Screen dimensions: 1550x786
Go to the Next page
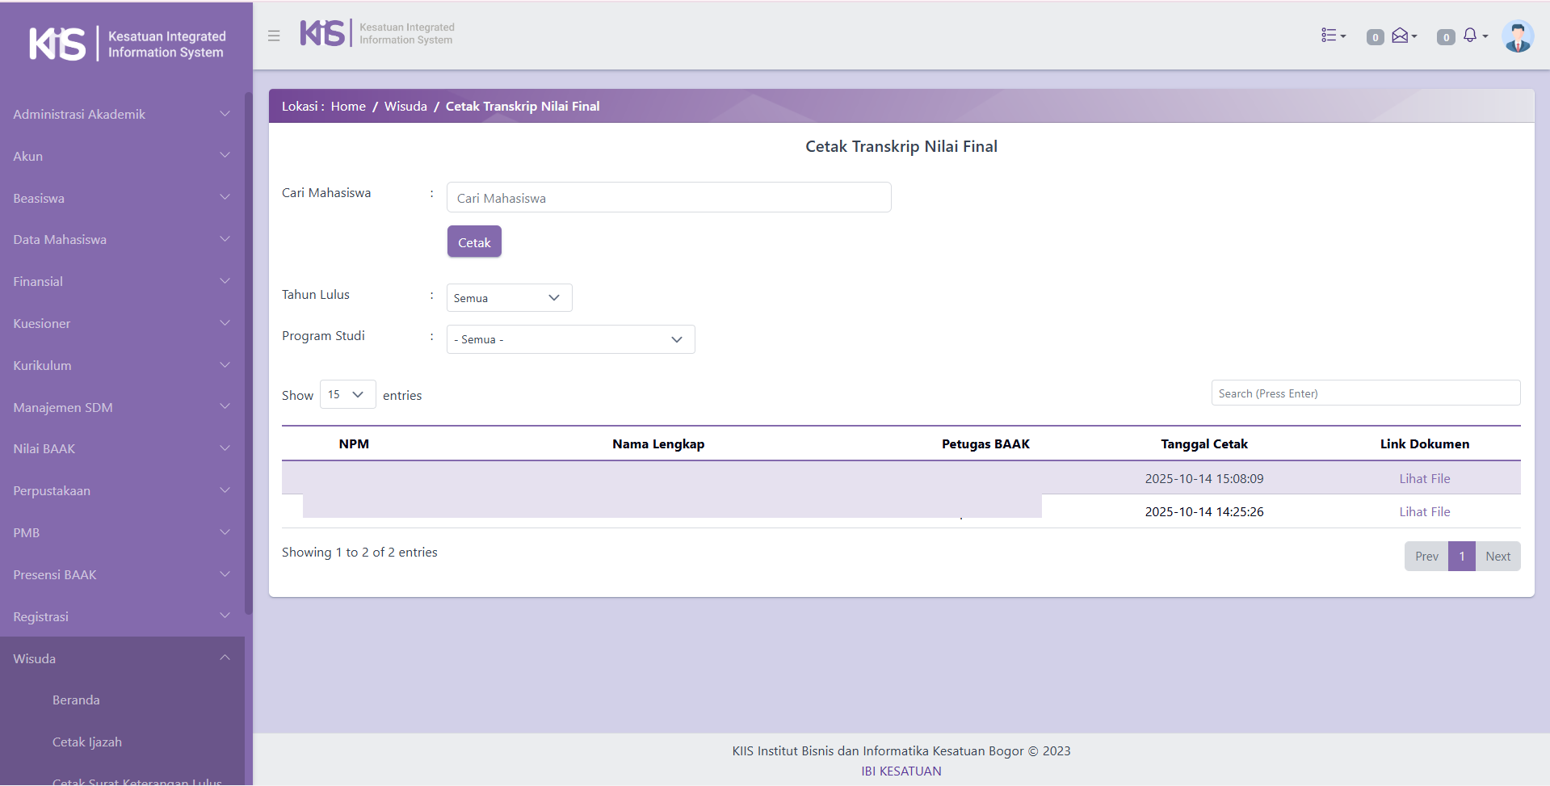point(1497,556)
